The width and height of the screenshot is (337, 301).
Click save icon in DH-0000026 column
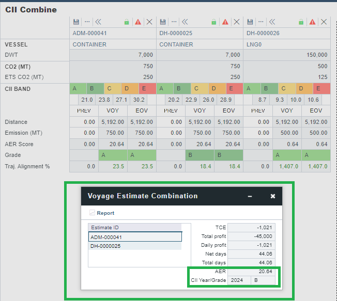point(250,22)
